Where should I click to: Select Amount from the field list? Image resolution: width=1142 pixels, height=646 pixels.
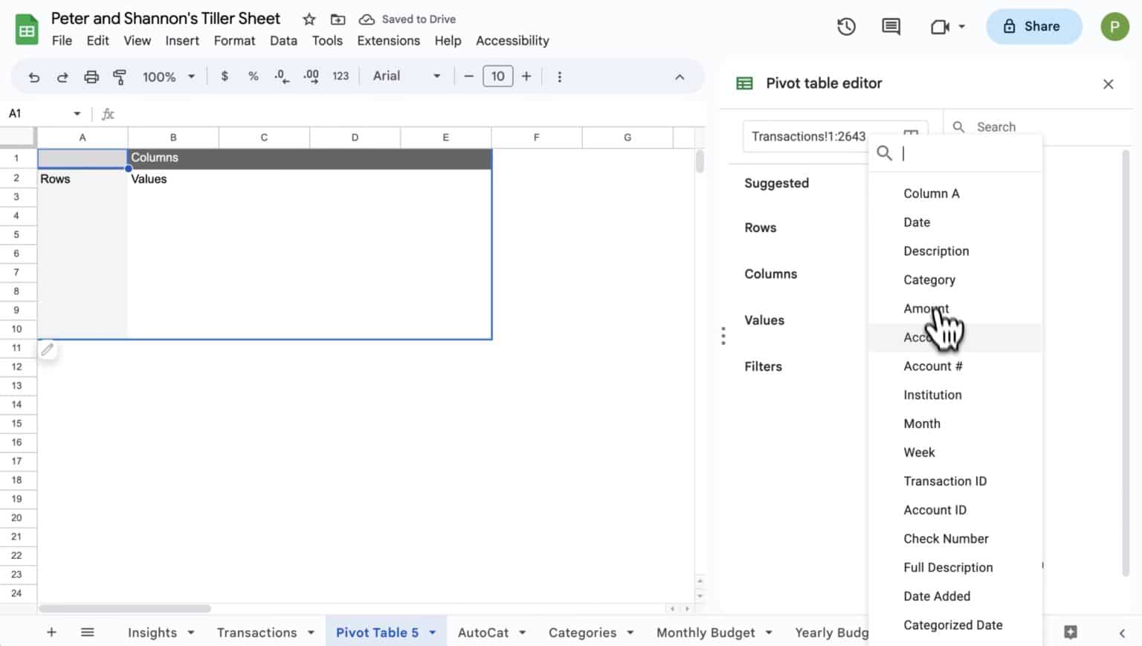pos(926,309)
